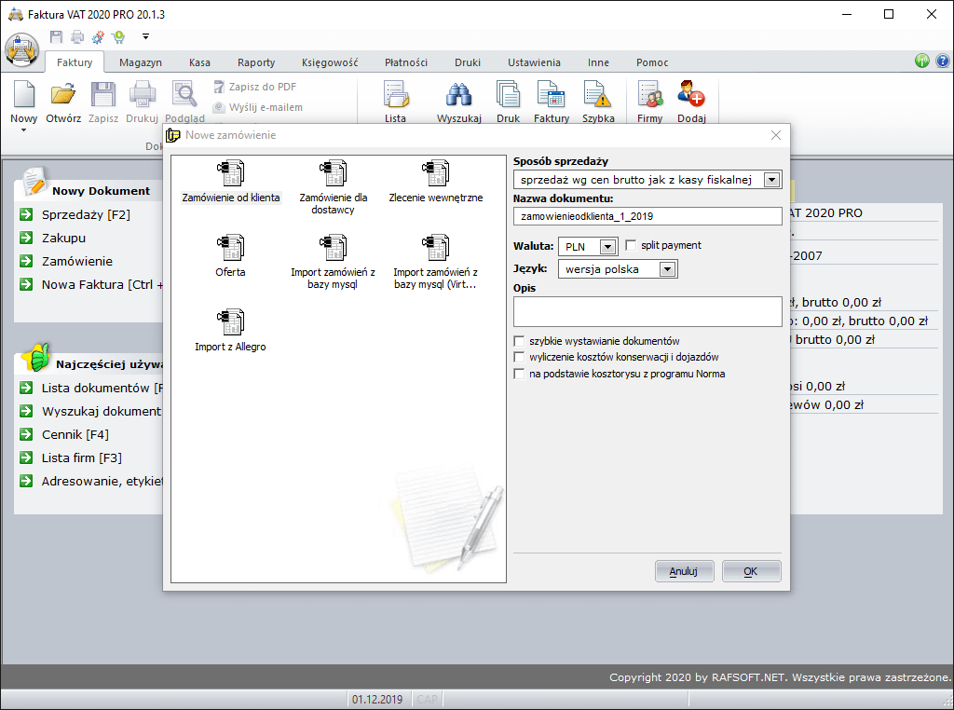Image resolution: width=954 pixels, height=710 pixels.
Task: Click the Nazwa dokumentu text field
Action: click(x=647, y=216)
